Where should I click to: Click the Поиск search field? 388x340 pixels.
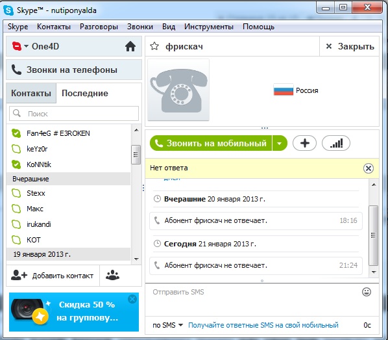[74, 114]
